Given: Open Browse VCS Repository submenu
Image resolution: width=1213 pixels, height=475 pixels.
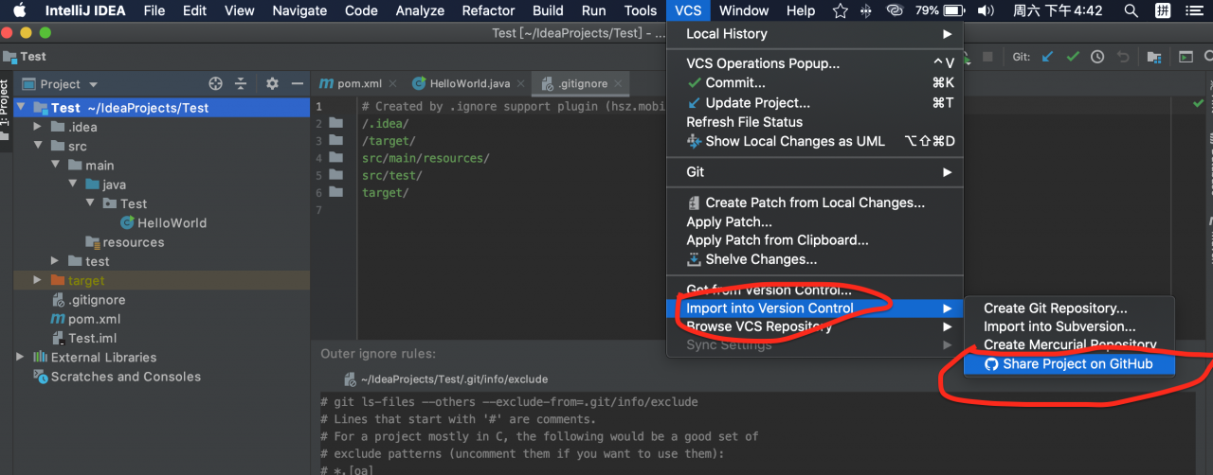Looking at the screenshot, I should (x=815, y=326).
